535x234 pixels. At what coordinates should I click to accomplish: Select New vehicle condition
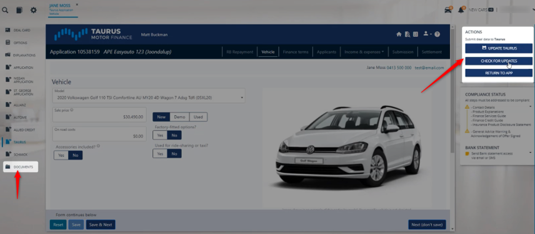(x=161, y=117)
